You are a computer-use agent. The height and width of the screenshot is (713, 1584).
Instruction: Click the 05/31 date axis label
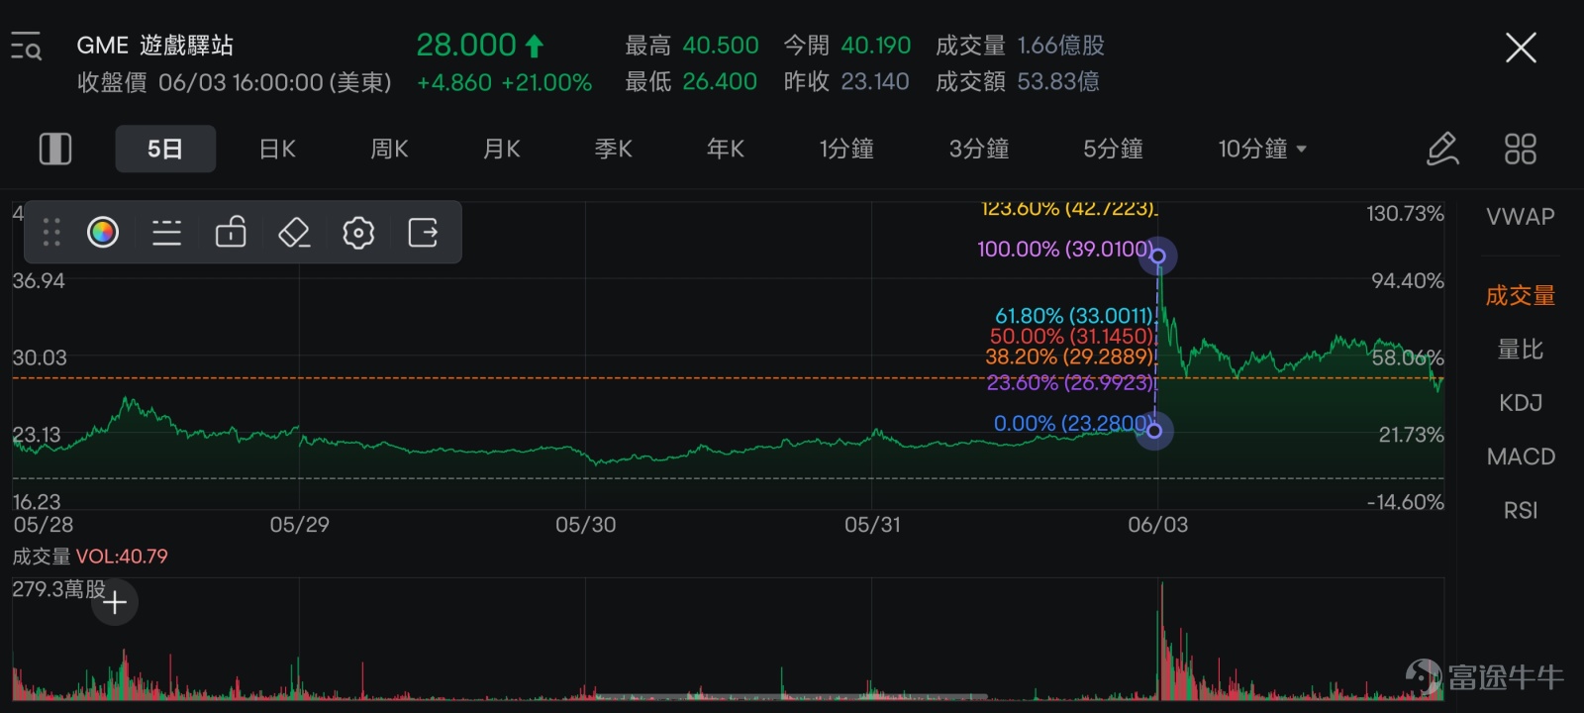(873, 525)
